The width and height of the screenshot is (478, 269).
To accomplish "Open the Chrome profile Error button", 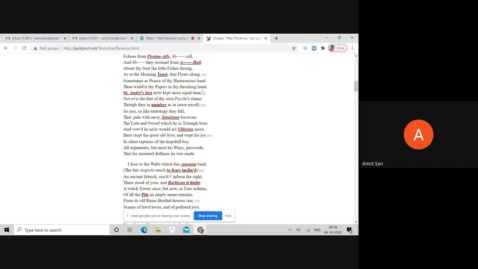I will (x=337, y=48).
